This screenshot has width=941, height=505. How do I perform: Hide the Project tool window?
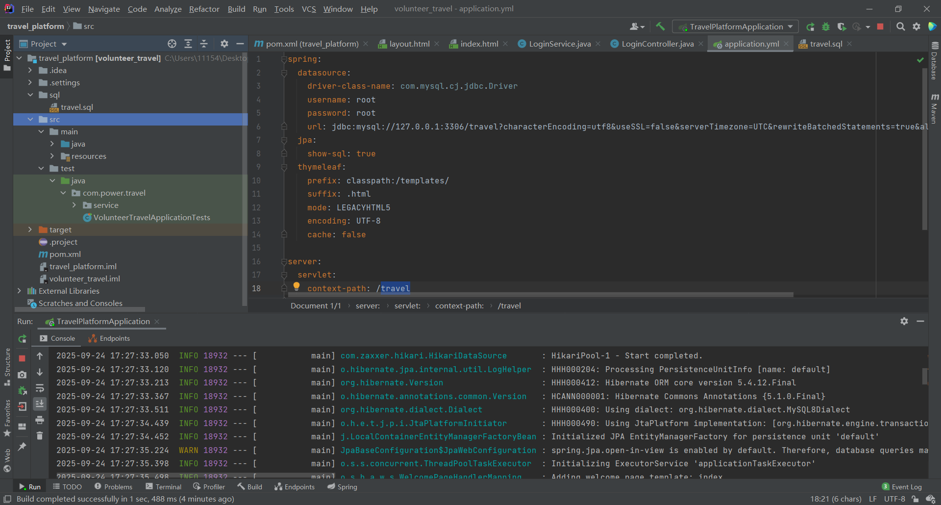pos(240,44)
